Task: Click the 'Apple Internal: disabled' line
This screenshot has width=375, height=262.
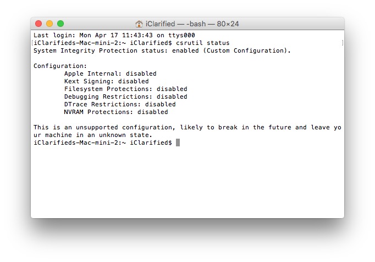Action: point(110,73)
